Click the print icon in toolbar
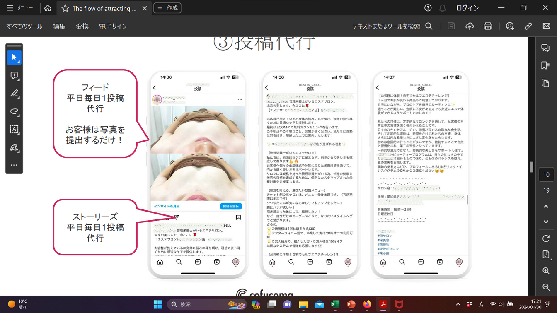The height and width of the screenshot is (313, 557). pyautogui.click(x=488, y=26)
